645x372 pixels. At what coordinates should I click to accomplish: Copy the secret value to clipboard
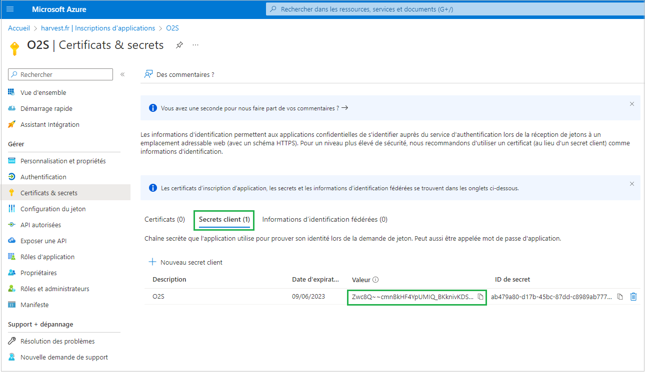[480, 297]
